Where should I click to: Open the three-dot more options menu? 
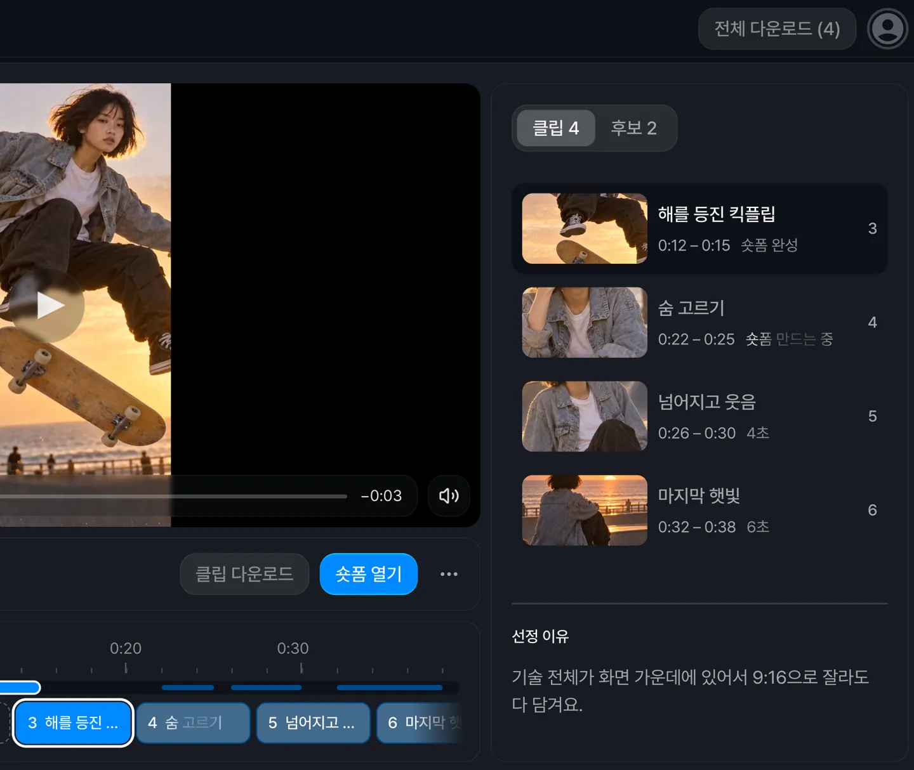pyautogui.click(x=449, y=574)
